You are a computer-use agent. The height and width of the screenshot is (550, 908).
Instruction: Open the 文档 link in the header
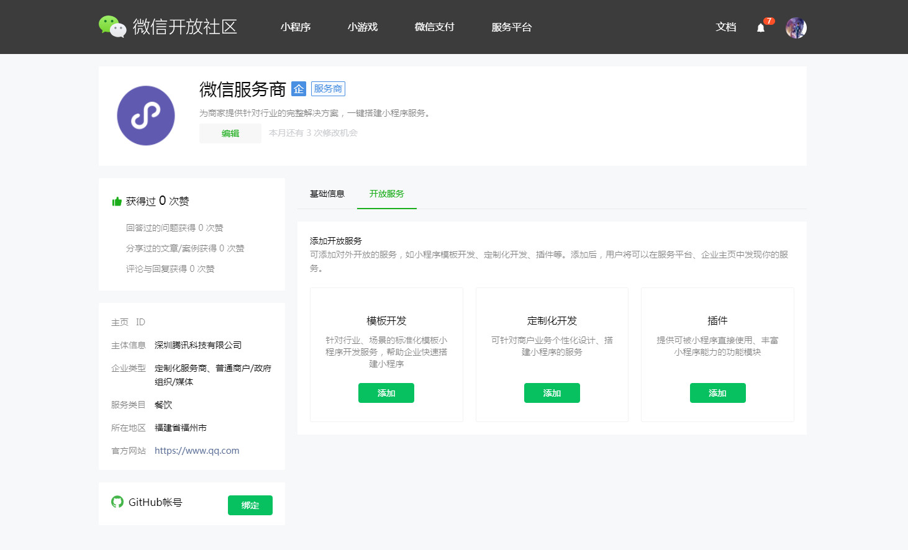coord(726,27)
